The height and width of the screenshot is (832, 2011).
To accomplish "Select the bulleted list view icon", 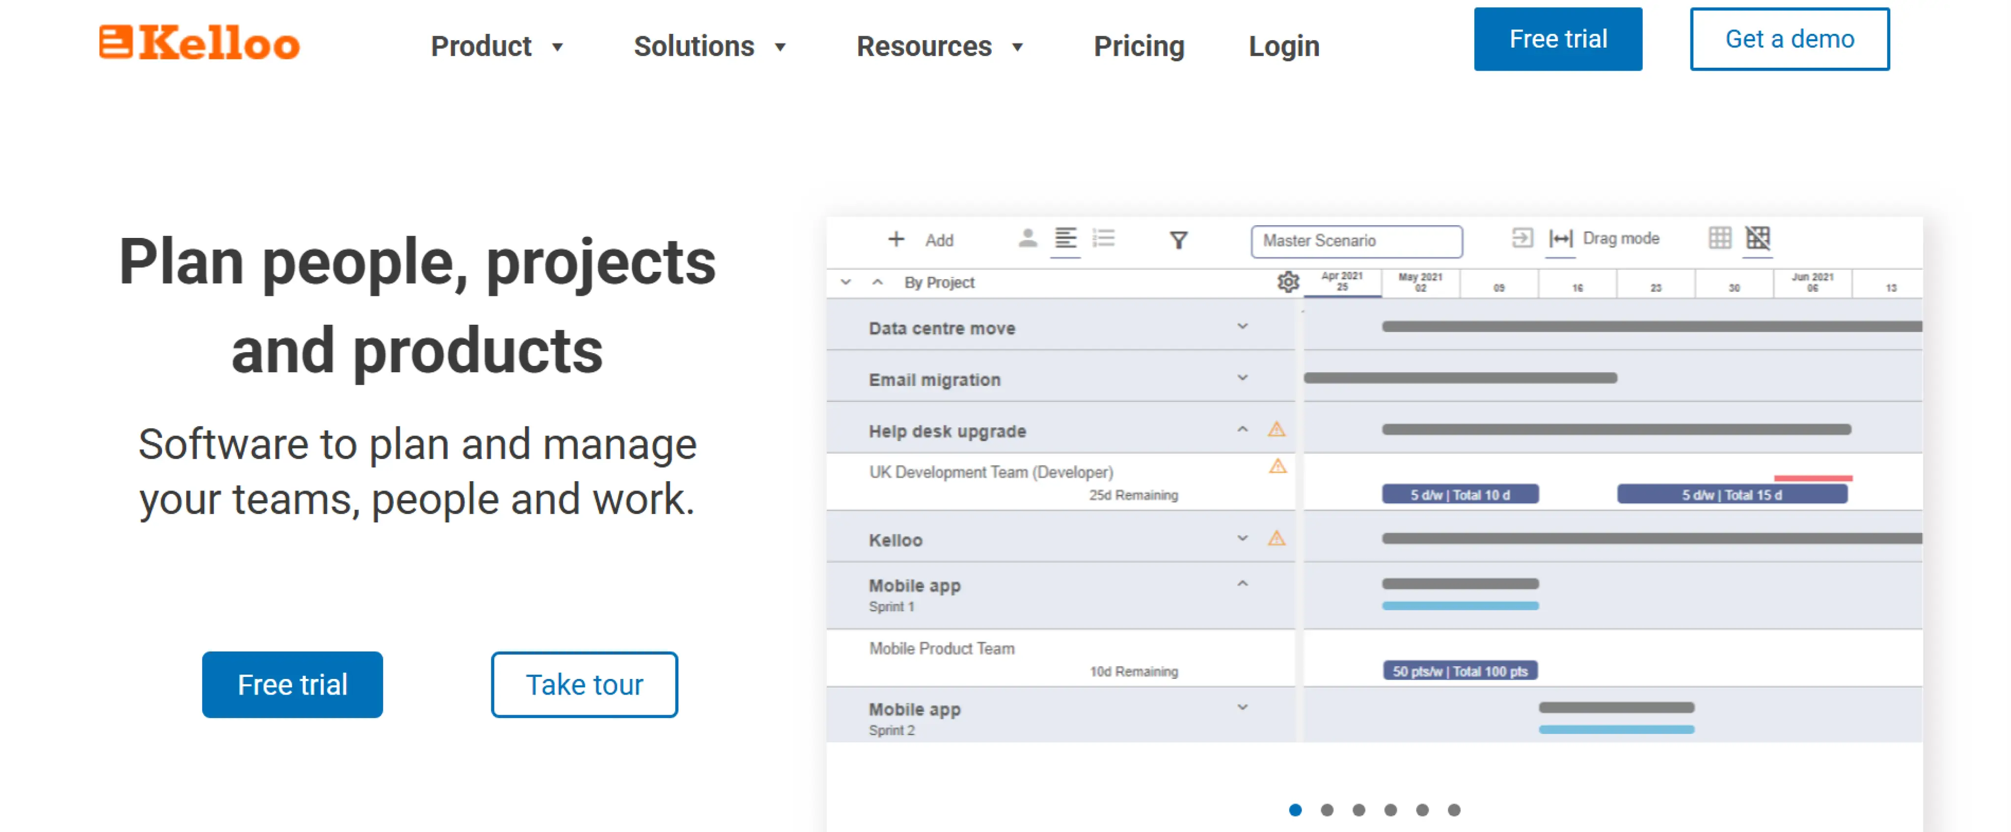I will tap(1103, 238).
